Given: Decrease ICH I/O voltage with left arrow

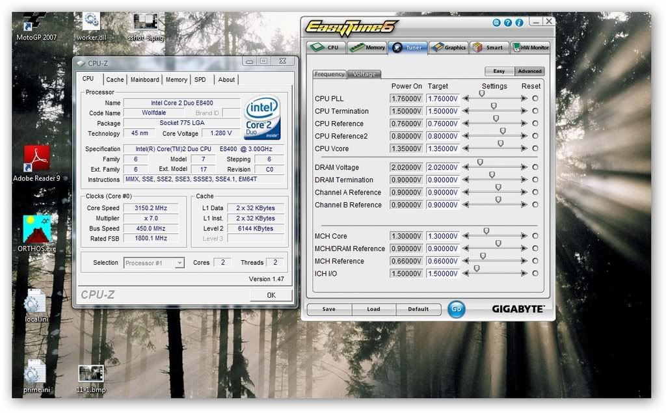Looking at the screenshot, I should [466, 273].
